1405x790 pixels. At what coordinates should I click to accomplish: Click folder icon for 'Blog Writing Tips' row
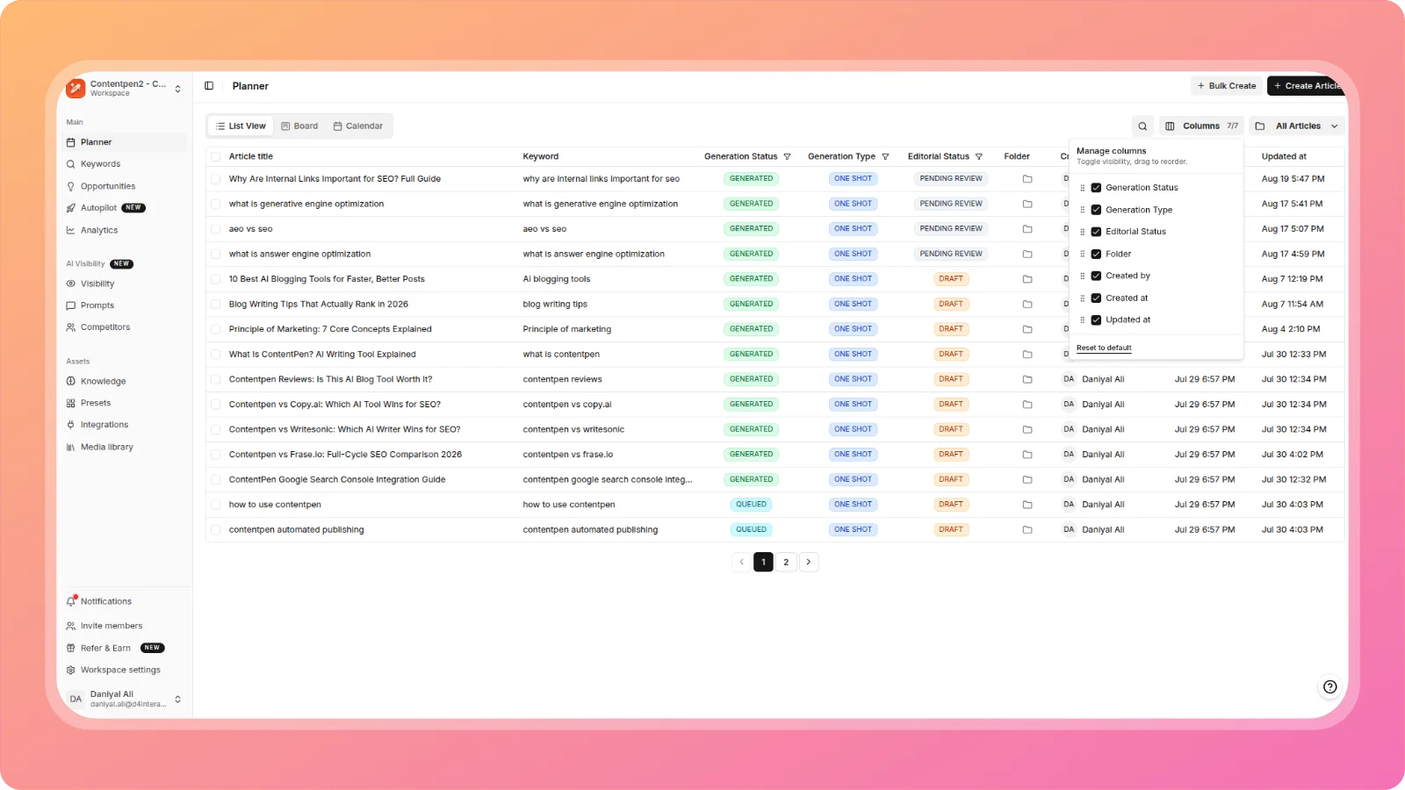1027,305
